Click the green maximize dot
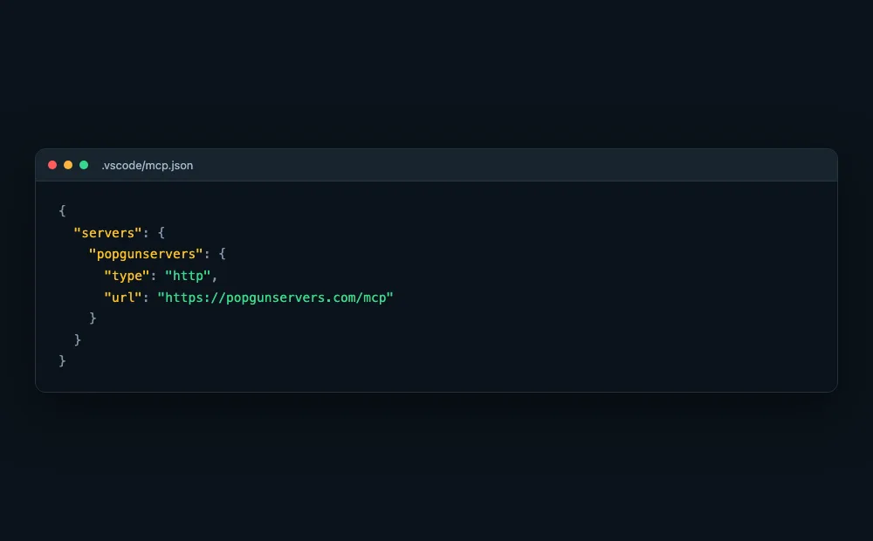873x541 pixels. point(84,165)
